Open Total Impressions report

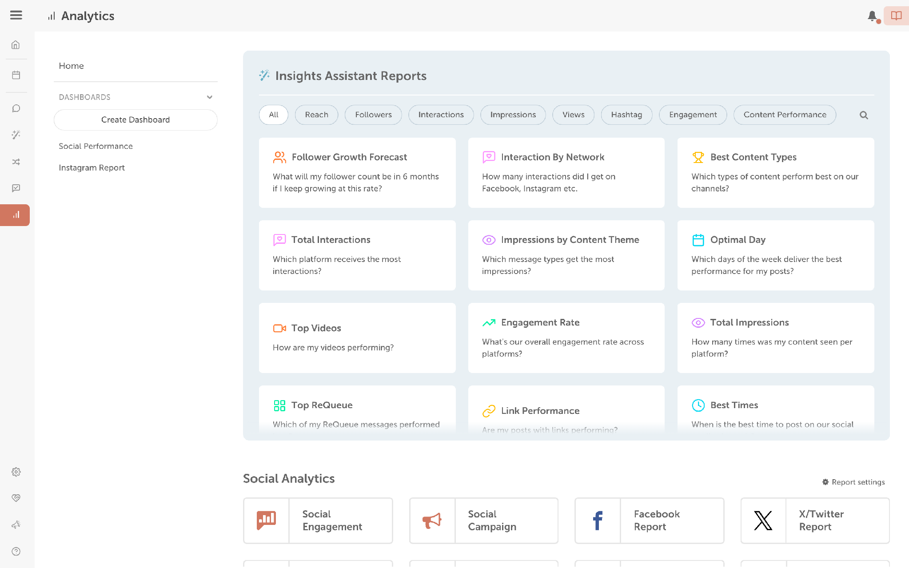[x=776, y=338]
